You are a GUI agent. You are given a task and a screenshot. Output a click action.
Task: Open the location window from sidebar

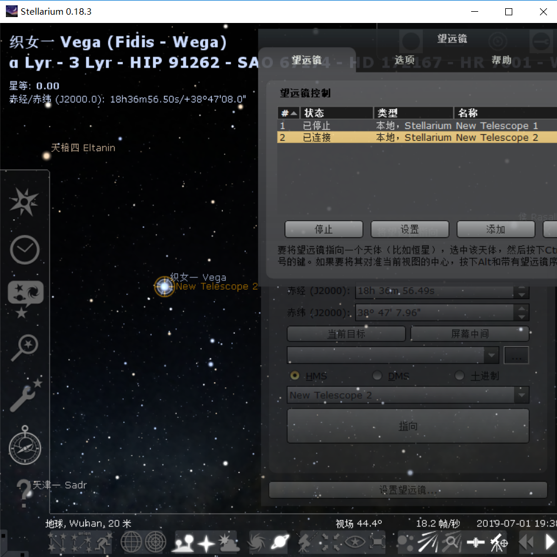click(24, 202)
